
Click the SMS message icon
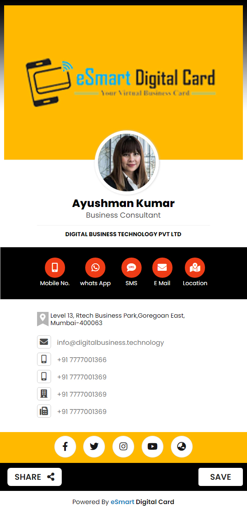[131, 268]
